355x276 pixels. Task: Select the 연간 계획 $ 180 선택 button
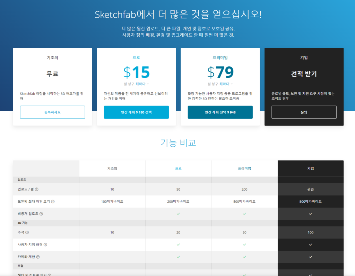[136, 112]
